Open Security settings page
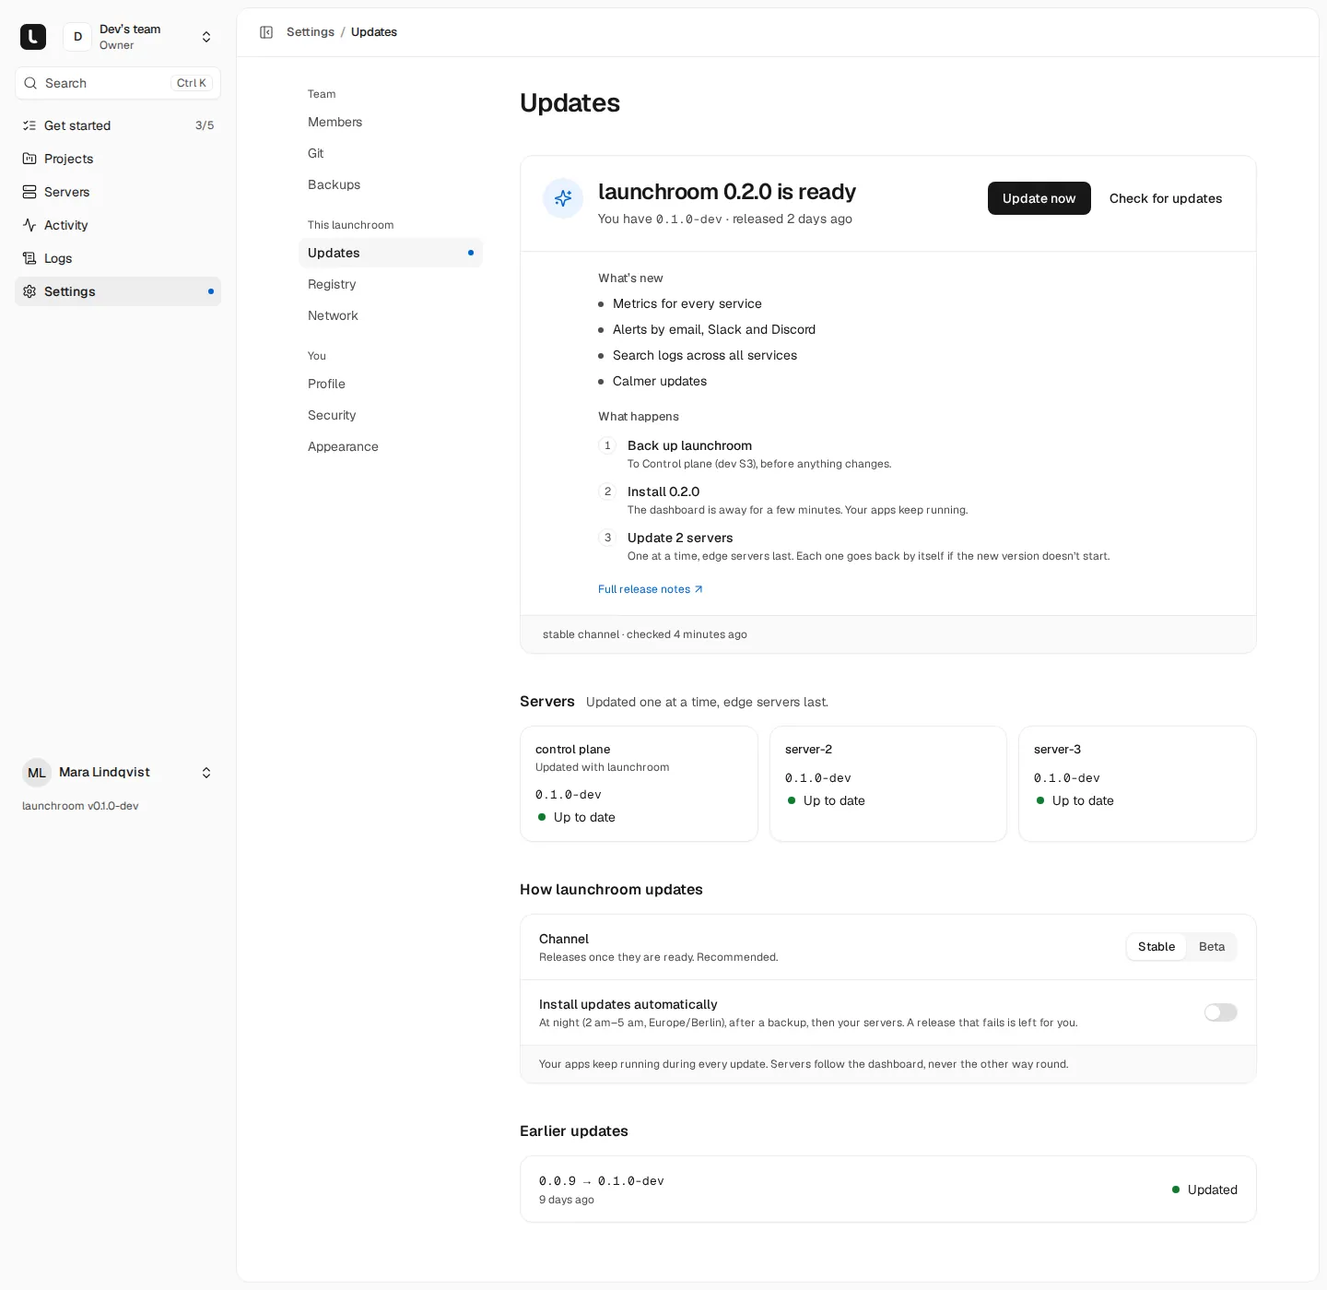This screenshot has width=1327, height=1290. 391,415
